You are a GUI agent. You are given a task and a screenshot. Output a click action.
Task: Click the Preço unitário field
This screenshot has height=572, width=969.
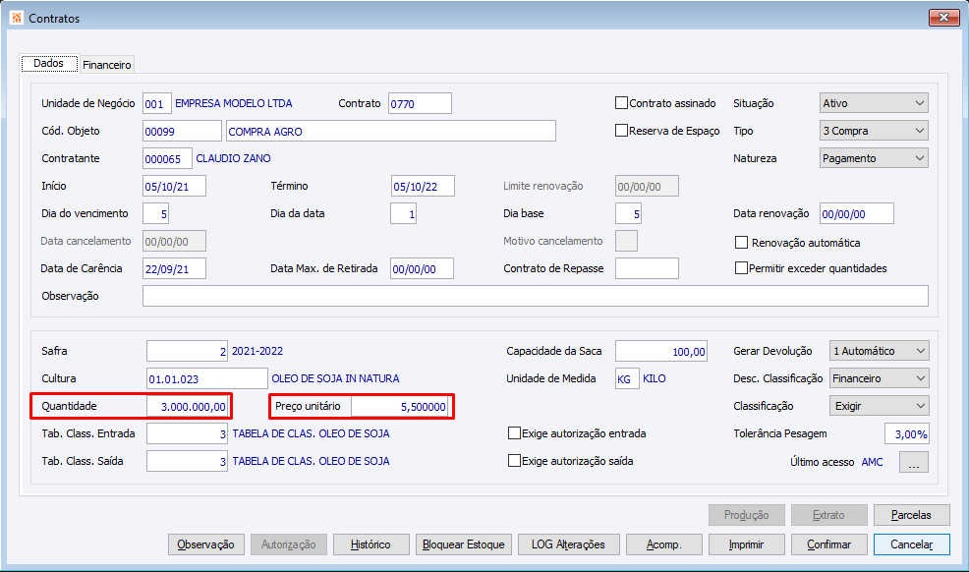(x=399, y=407)
